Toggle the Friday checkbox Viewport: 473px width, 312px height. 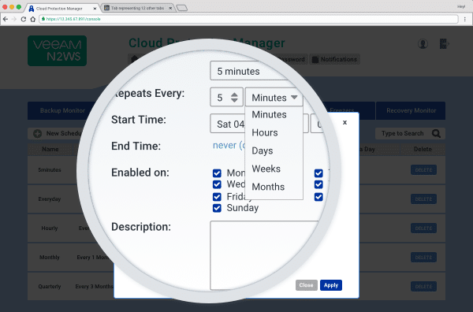pos(217,197)
